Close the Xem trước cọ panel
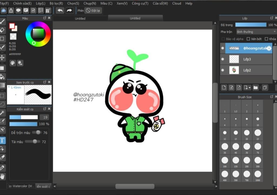Screen dimensions: 277x195 (x=49, y=82)
